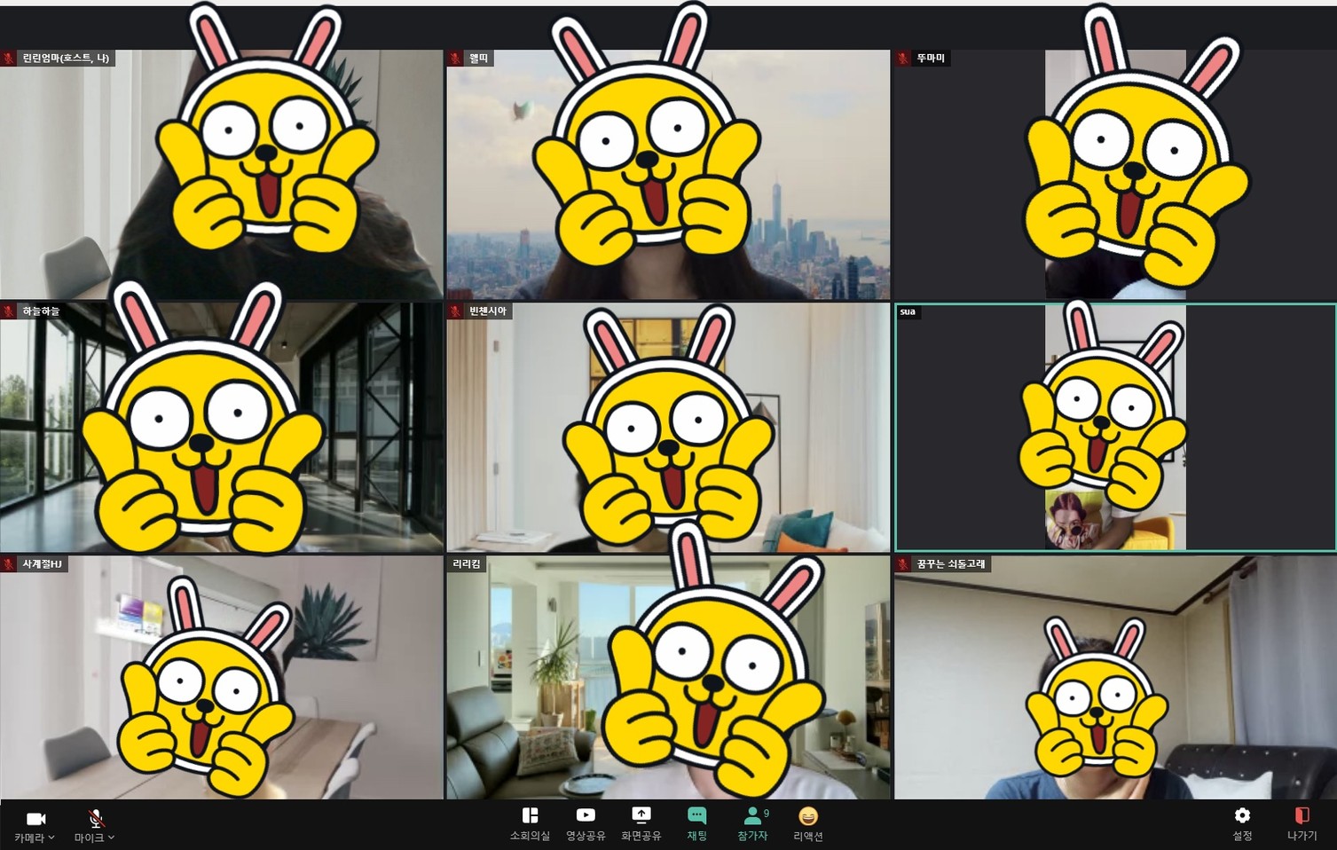Select 린린엄마(호스트, 나) name label
The width and height of the screenshot is (1337, 850).
point(66,59)
